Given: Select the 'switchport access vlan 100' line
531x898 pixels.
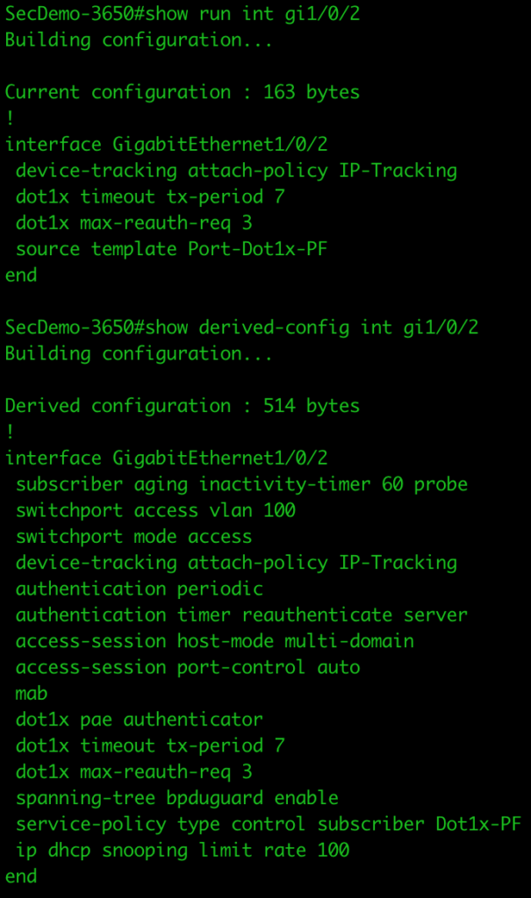Looking at the screenshot, I should pos(155,510).
